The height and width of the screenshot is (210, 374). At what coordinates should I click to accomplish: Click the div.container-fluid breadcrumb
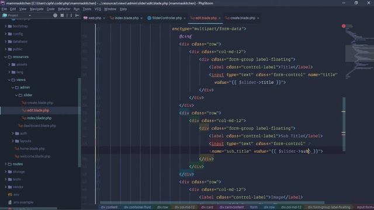click(x=137, y=208)
